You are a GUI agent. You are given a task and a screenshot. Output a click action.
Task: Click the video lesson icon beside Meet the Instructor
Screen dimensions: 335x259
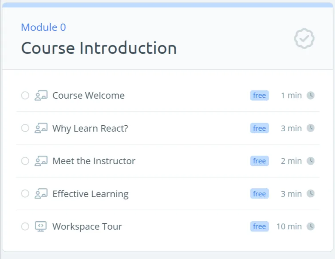[x=41, y=161]
